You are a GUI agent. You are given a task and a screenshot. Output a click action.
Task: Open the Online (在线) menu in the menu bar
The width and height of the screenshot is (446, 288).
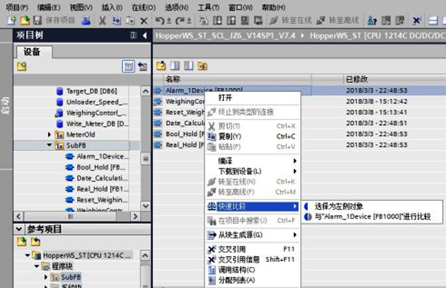(143, 7)
